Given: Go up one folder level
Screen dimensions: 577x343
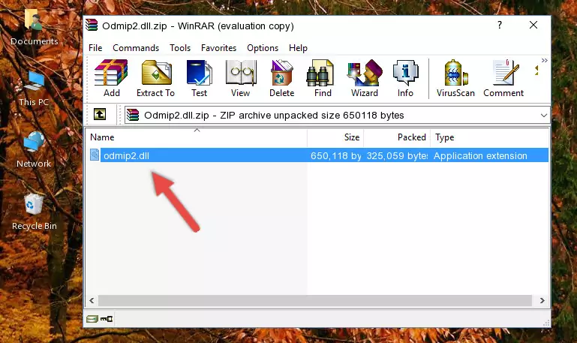Looking at the screenshot, I should [100, 114].
